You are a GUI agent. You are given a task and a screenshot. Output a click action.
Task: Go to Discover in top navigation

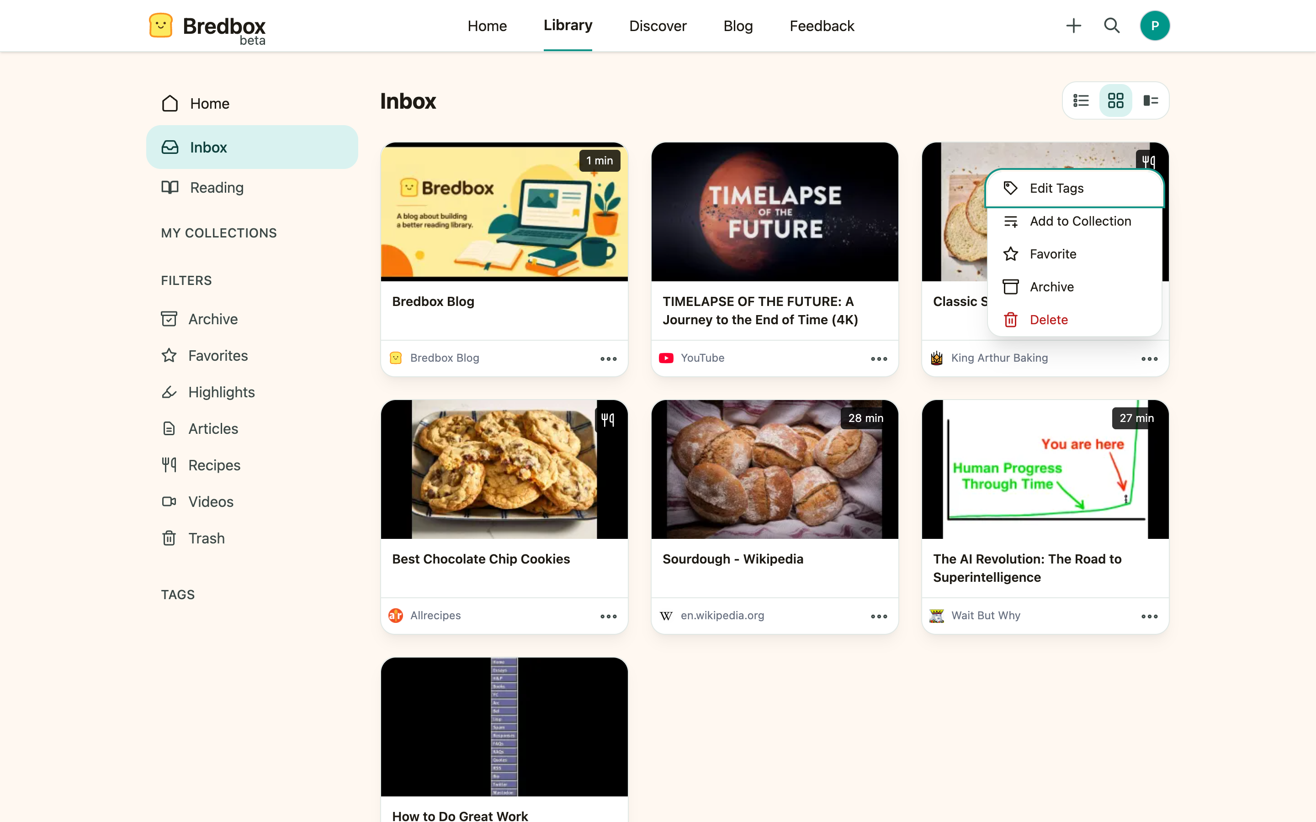click(x=658, y=26)
